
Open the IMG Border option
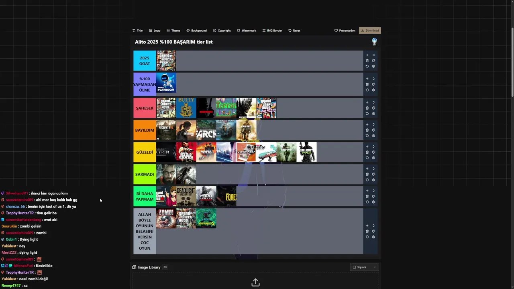click(272, 31)
